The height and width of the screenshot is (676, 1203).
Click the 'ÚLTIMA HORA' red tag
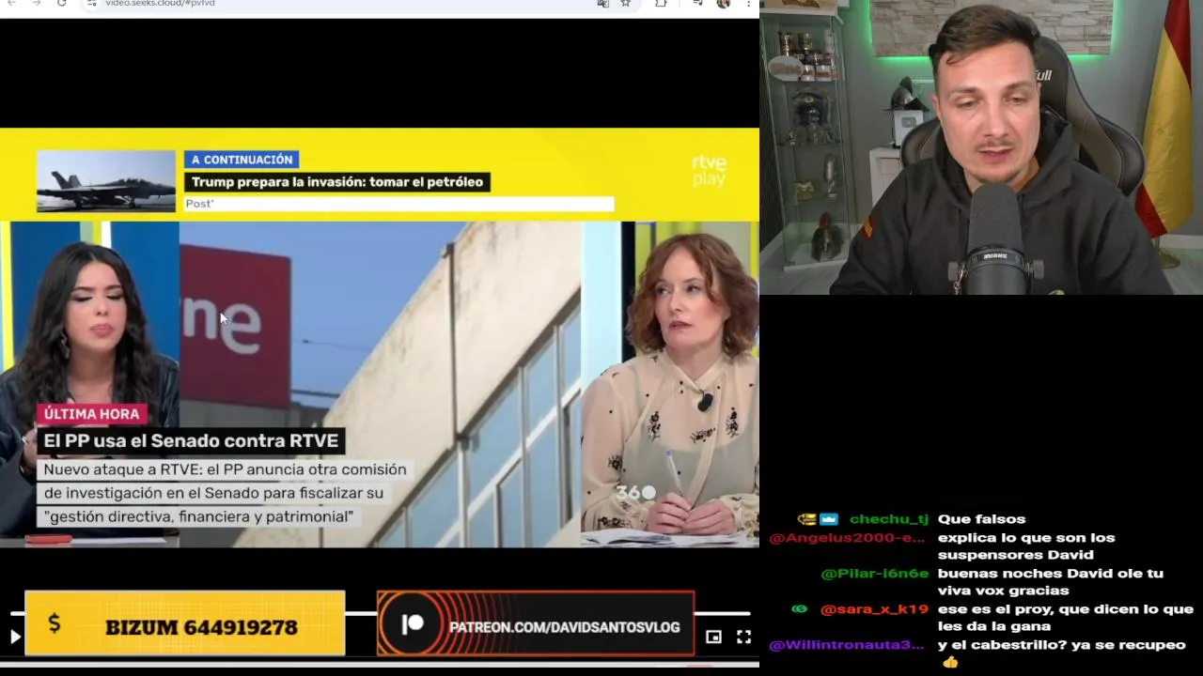click(91, 414)
